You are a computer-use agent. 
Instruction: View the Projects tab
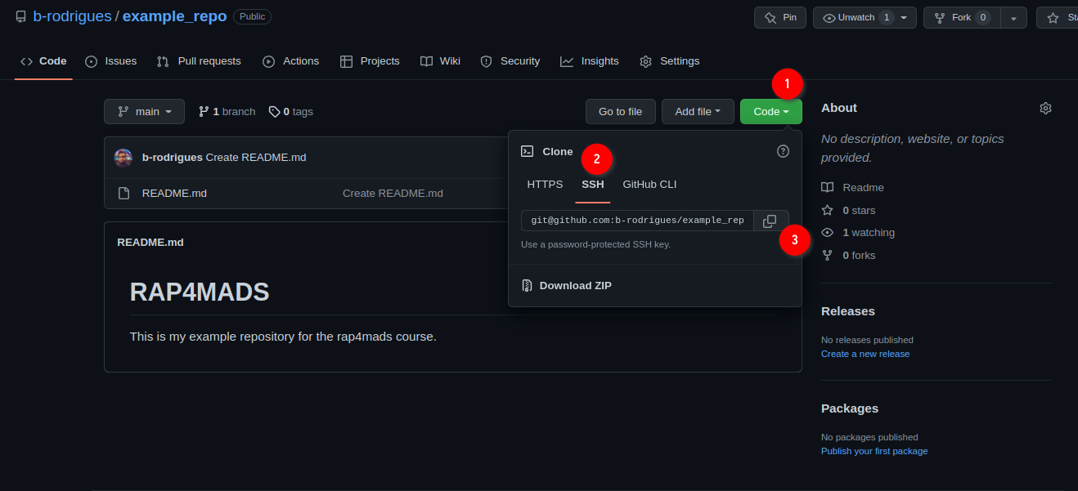[370, 61]
